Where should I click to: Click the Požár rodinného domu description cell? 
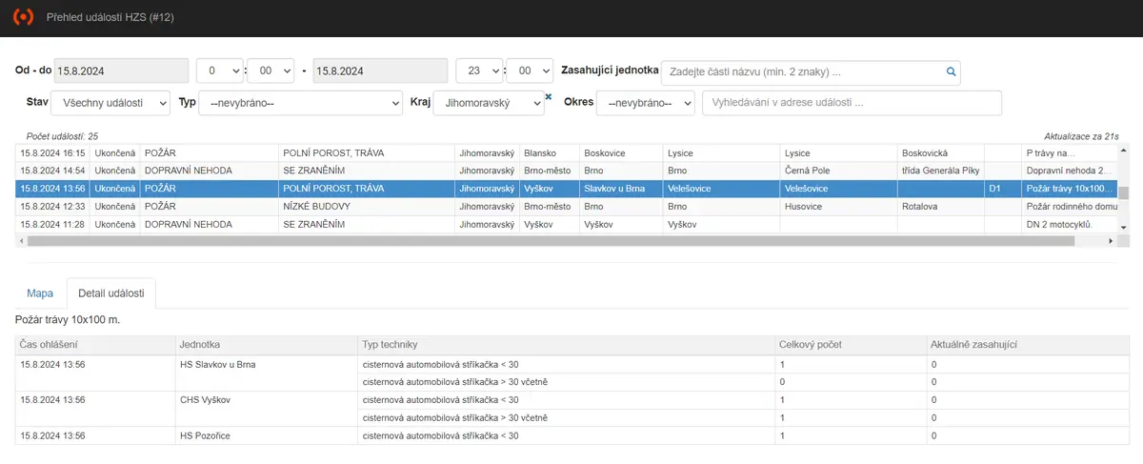point(1069,206)
